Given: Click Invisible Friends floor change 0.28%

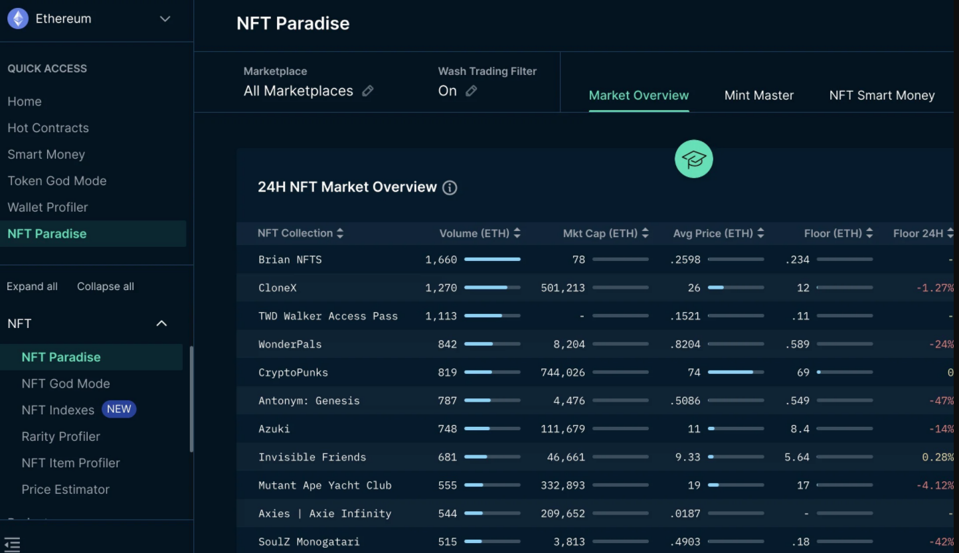Looking at the screenshot, I should [x=938, y=457].
